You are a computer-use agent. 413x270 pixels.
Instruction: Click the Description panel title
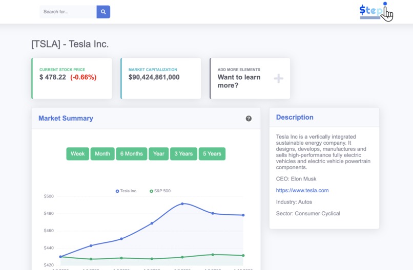tap(295, 117)
